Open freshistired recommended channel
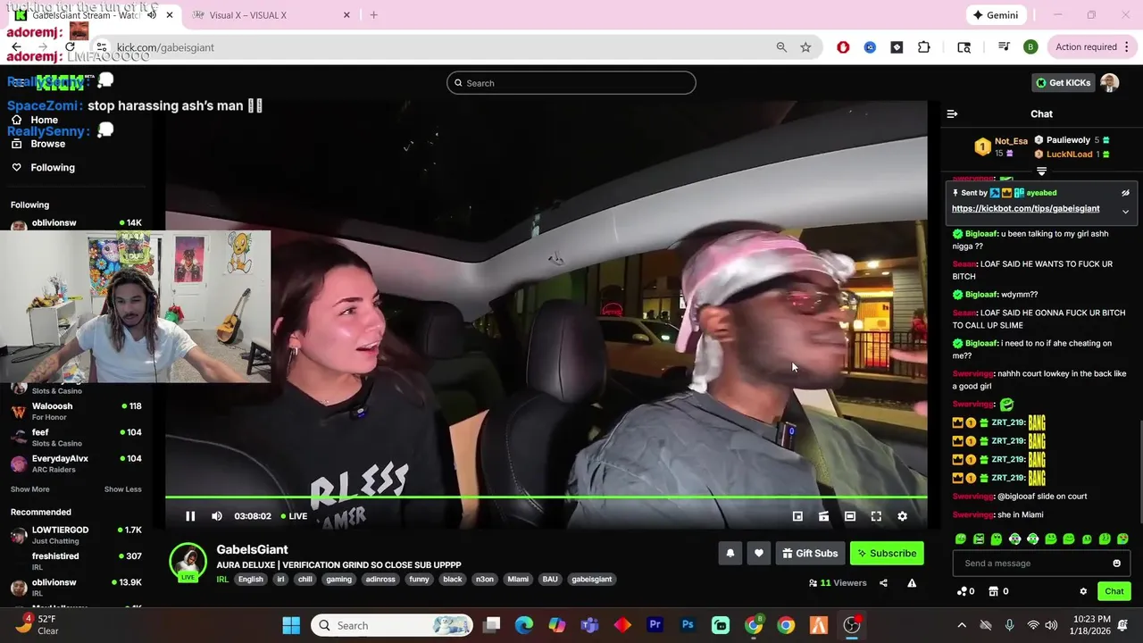 (x=75, y=561)
